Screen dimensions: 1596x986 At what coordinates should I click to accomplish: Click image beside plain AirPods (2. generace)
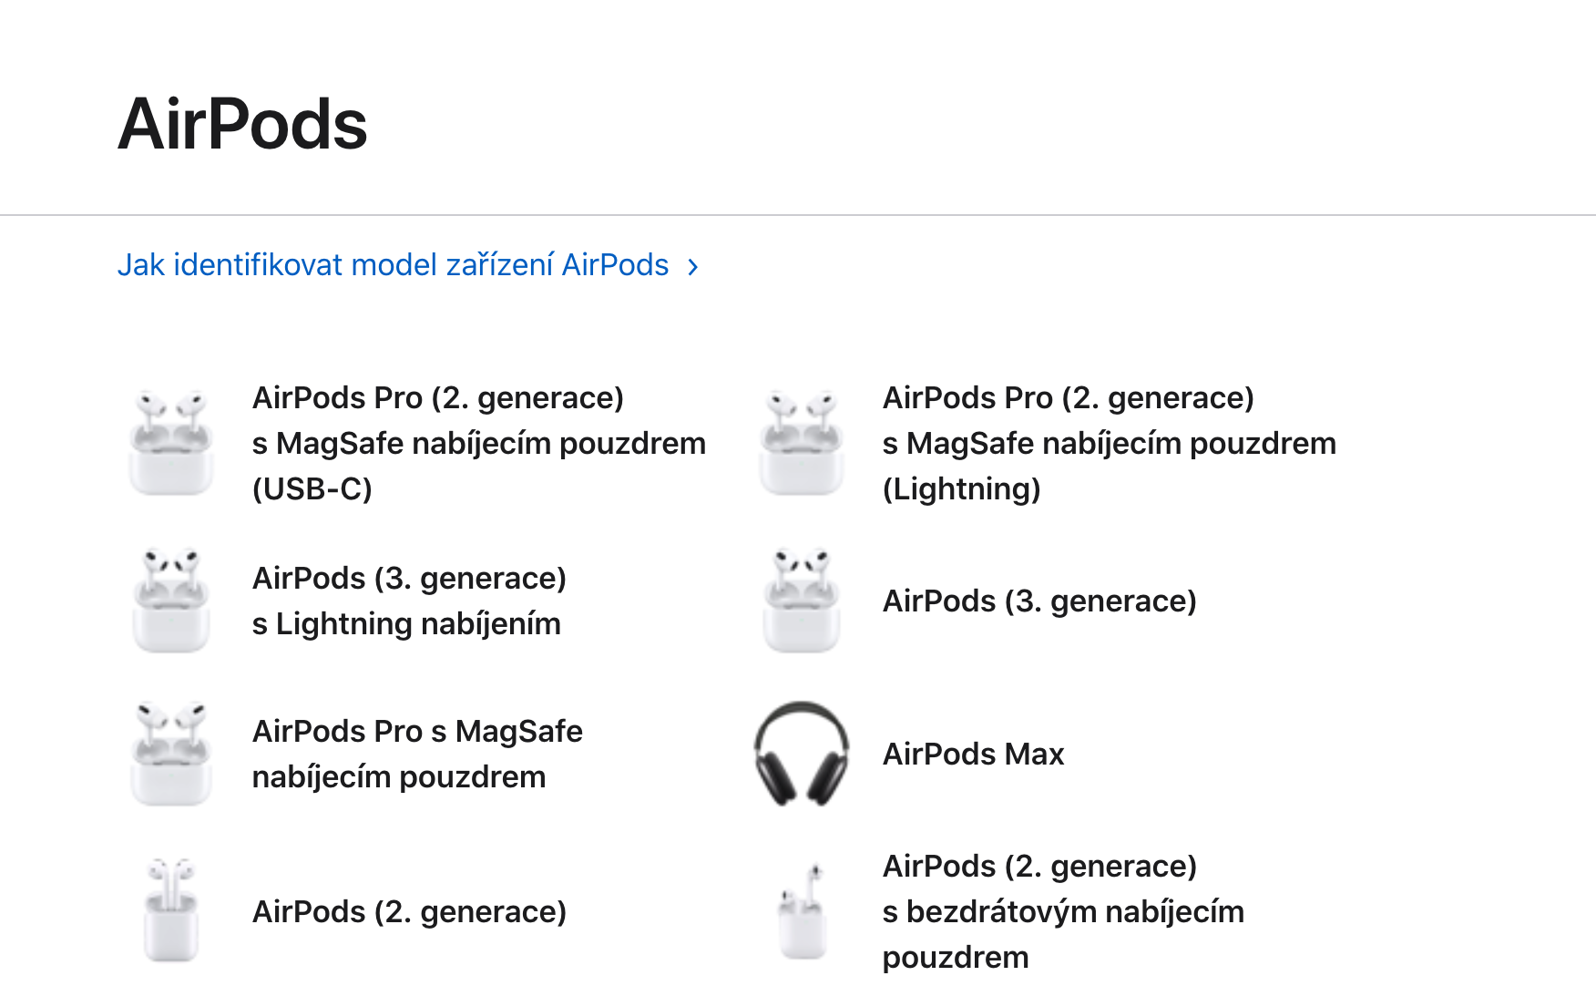(170, 910)
